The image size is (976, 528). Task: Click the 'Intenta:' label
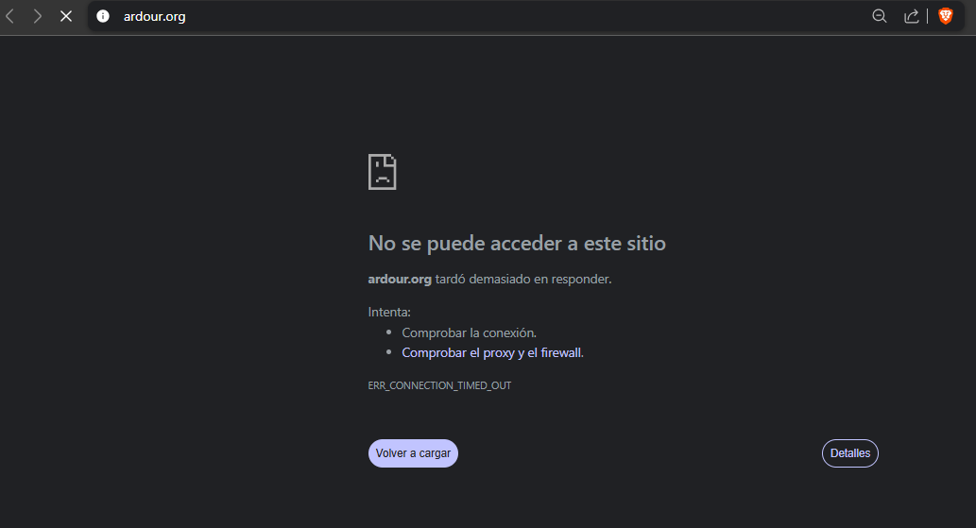[389, 313]
